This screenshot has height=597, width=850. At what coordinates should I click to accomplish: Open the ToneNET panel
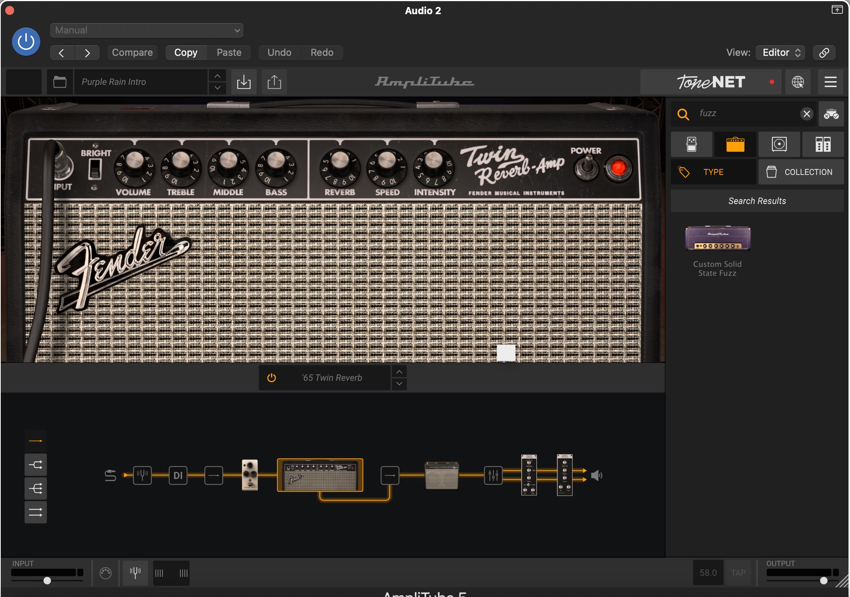711,82
